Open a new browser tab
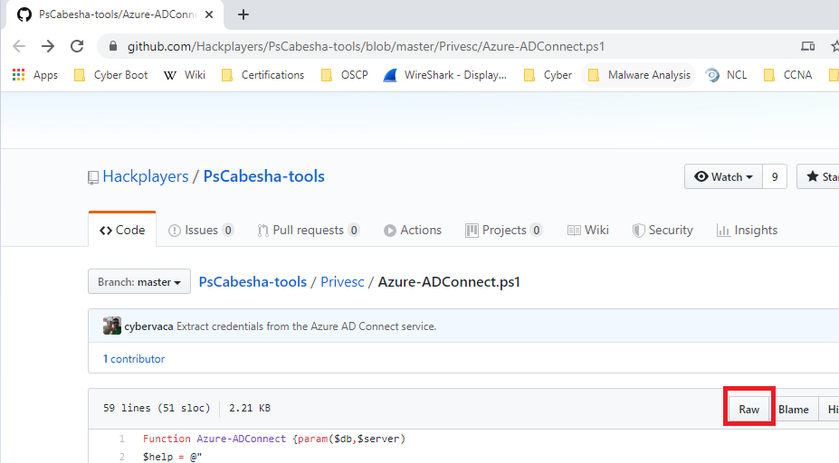 (x=243, y=14)
